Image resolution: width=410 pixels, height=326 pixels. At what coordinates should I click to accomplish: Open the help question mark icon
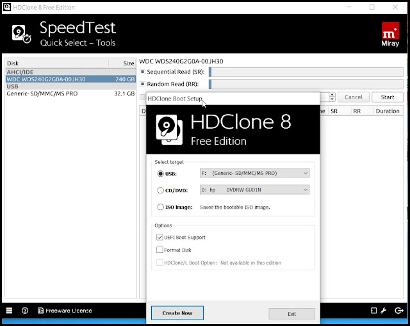[25, 311]
